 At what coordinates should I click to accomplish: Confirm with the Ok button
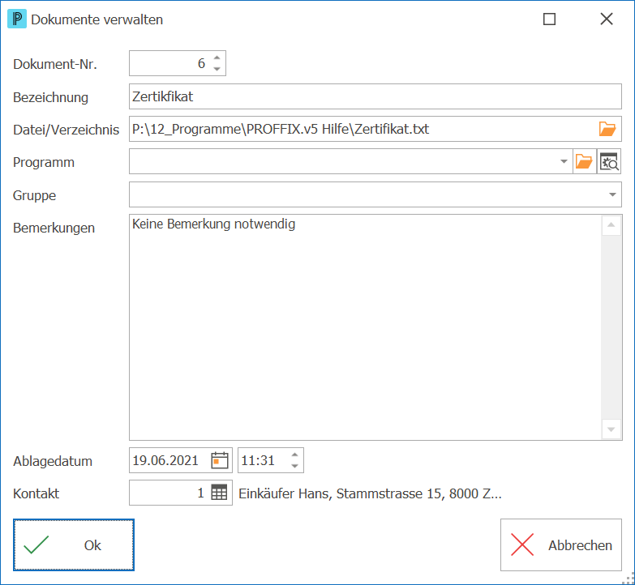click(74, 545)
